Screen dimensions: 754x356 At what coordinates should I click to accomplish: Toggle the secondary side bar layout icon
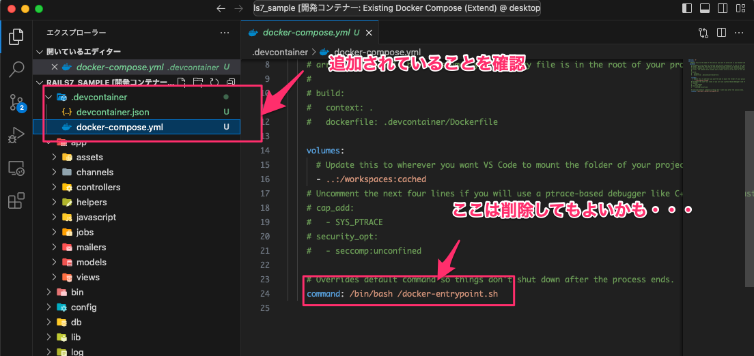[723, 9]
